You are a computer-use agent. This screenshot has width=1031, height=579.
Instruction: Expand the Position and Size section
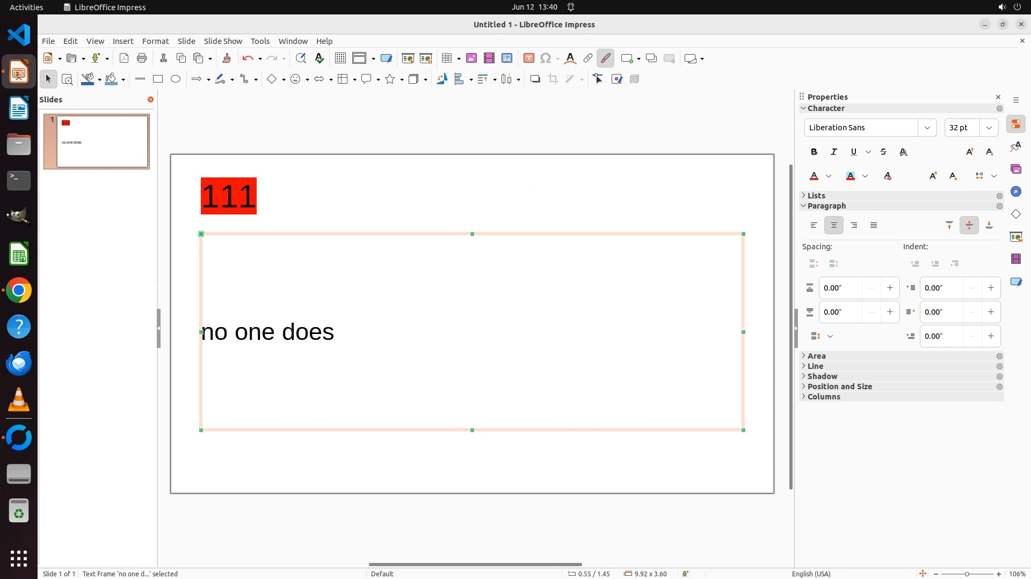839,387
